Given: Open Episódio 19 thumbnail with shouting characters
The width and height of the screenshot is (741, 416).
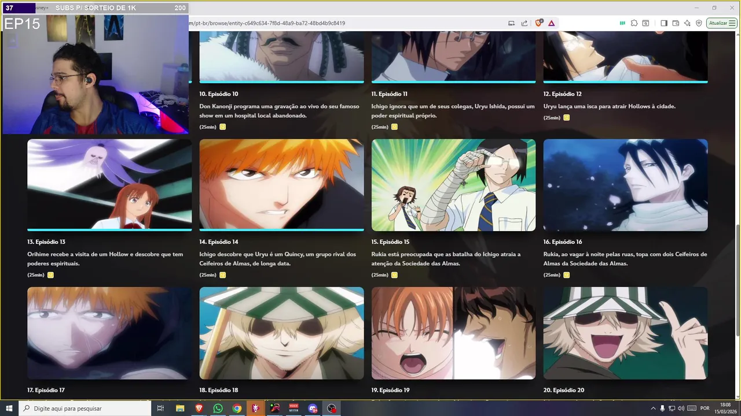Looking at the screenshot, I should point(453,333).
